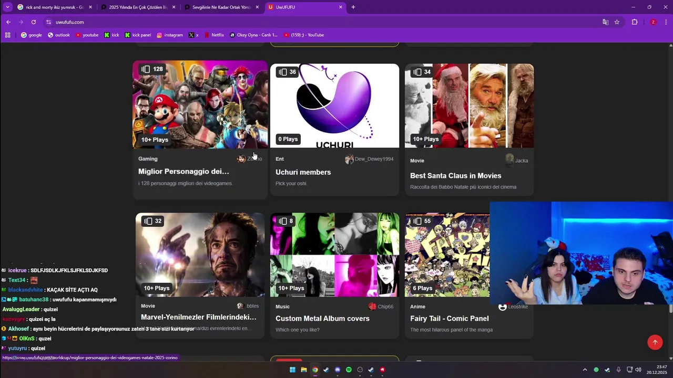Go back with the browser back arrow

[8, 22]
